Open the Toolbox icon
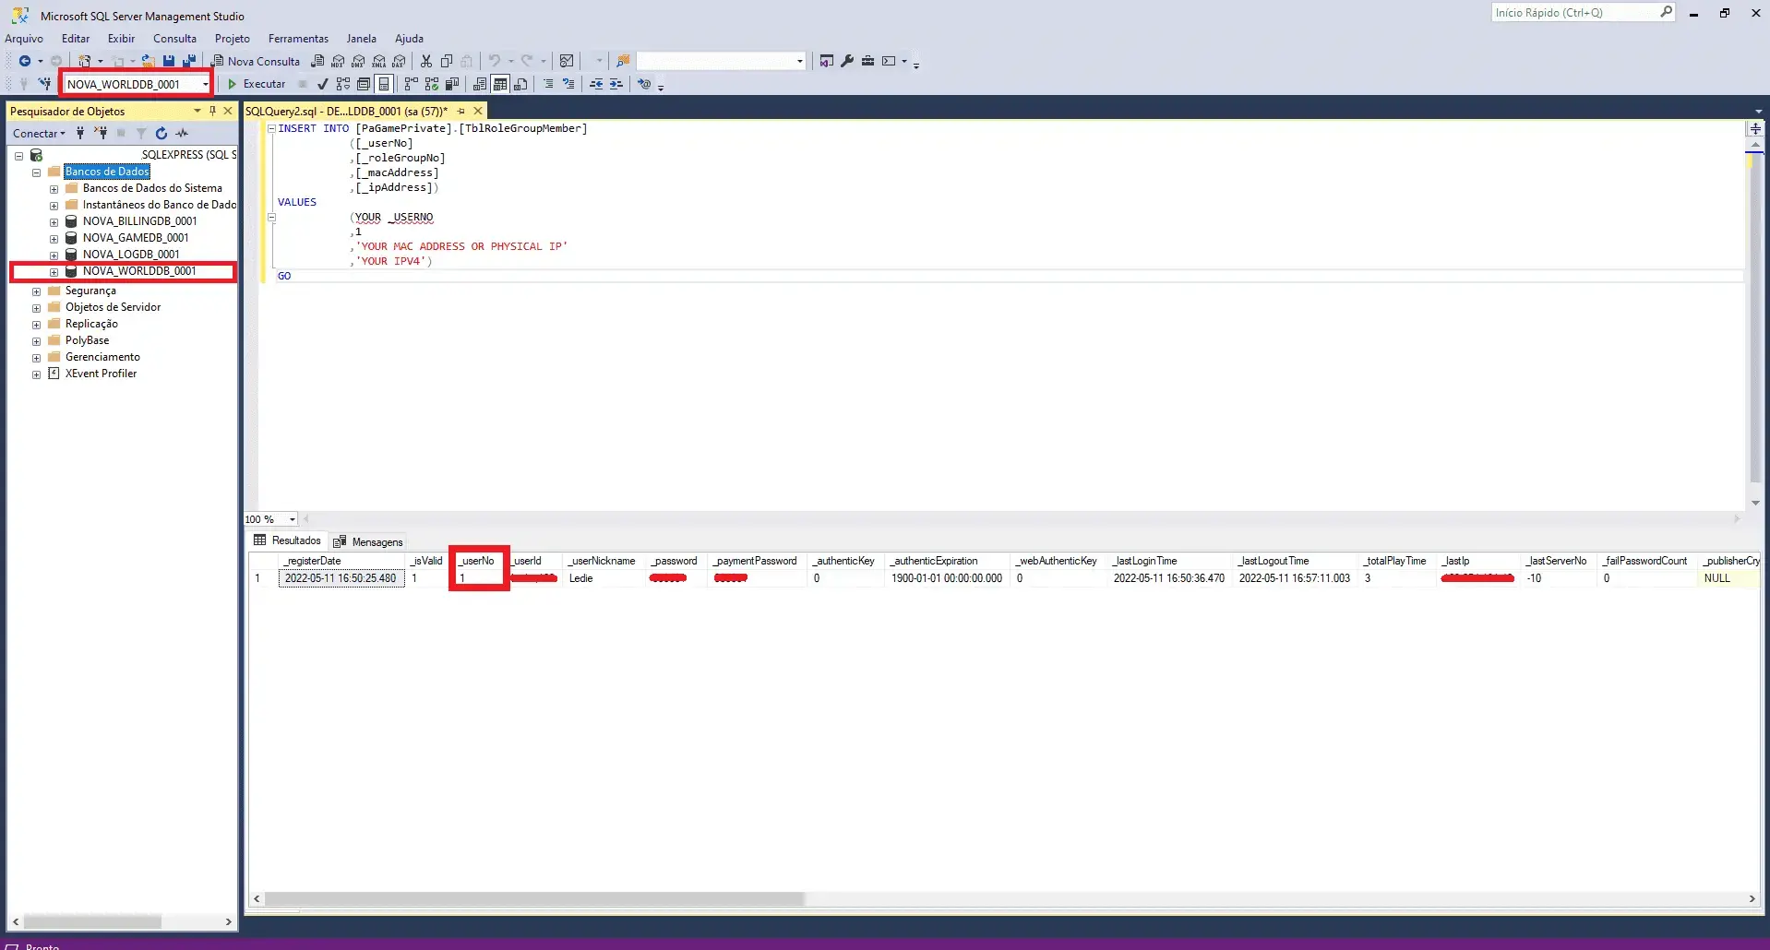1770x950 pixels. [867, 61]
